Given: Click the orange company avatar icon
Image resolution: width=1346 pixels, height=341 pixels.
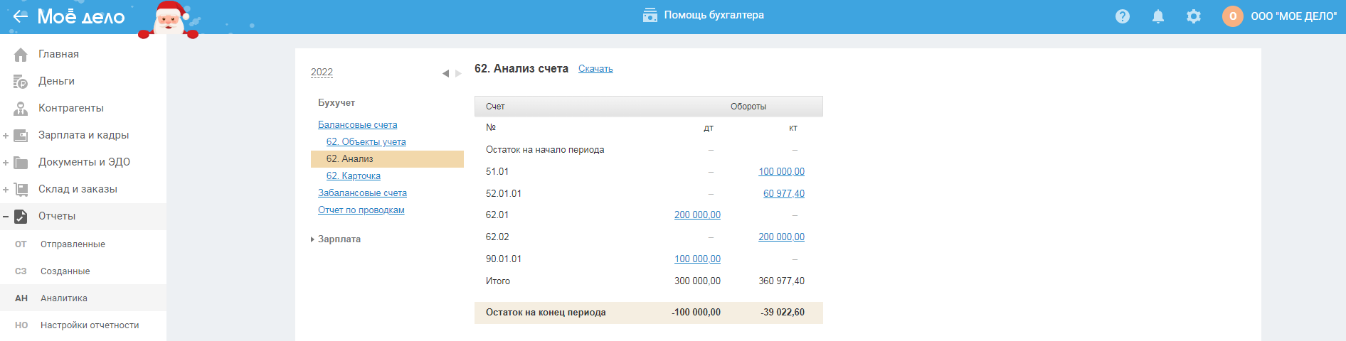Looking at the screenshot, I should 1232,16.
